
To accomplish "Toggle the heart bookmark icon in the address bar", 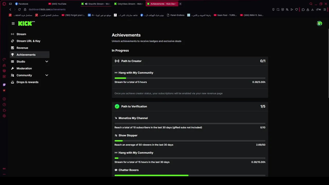I will (296, 10).
